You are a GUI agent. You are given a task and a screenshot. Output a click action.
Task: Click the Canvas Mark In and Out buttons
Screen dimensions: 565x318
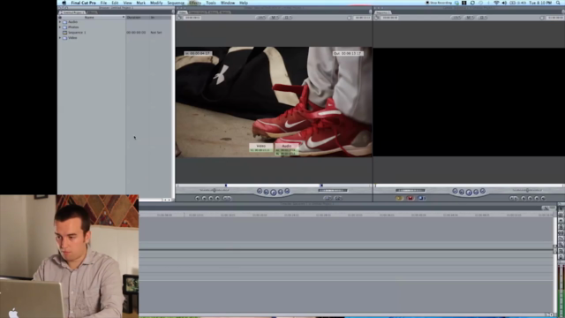click(x=514, y=198)
